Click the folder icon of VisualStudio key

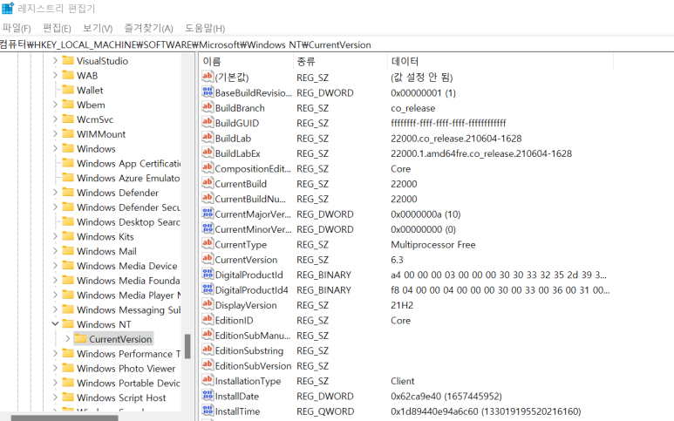pyautogui.click(x=68, y=60)
